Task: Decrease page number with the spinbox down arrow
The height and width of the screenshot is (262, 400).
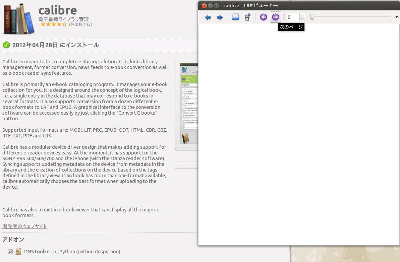Action: click(x=302, y=19)
